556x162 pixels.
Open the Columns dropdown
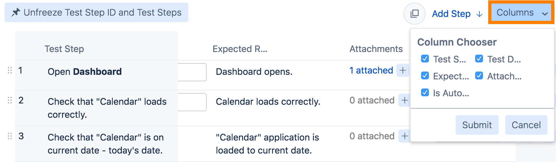coord(521,13)
